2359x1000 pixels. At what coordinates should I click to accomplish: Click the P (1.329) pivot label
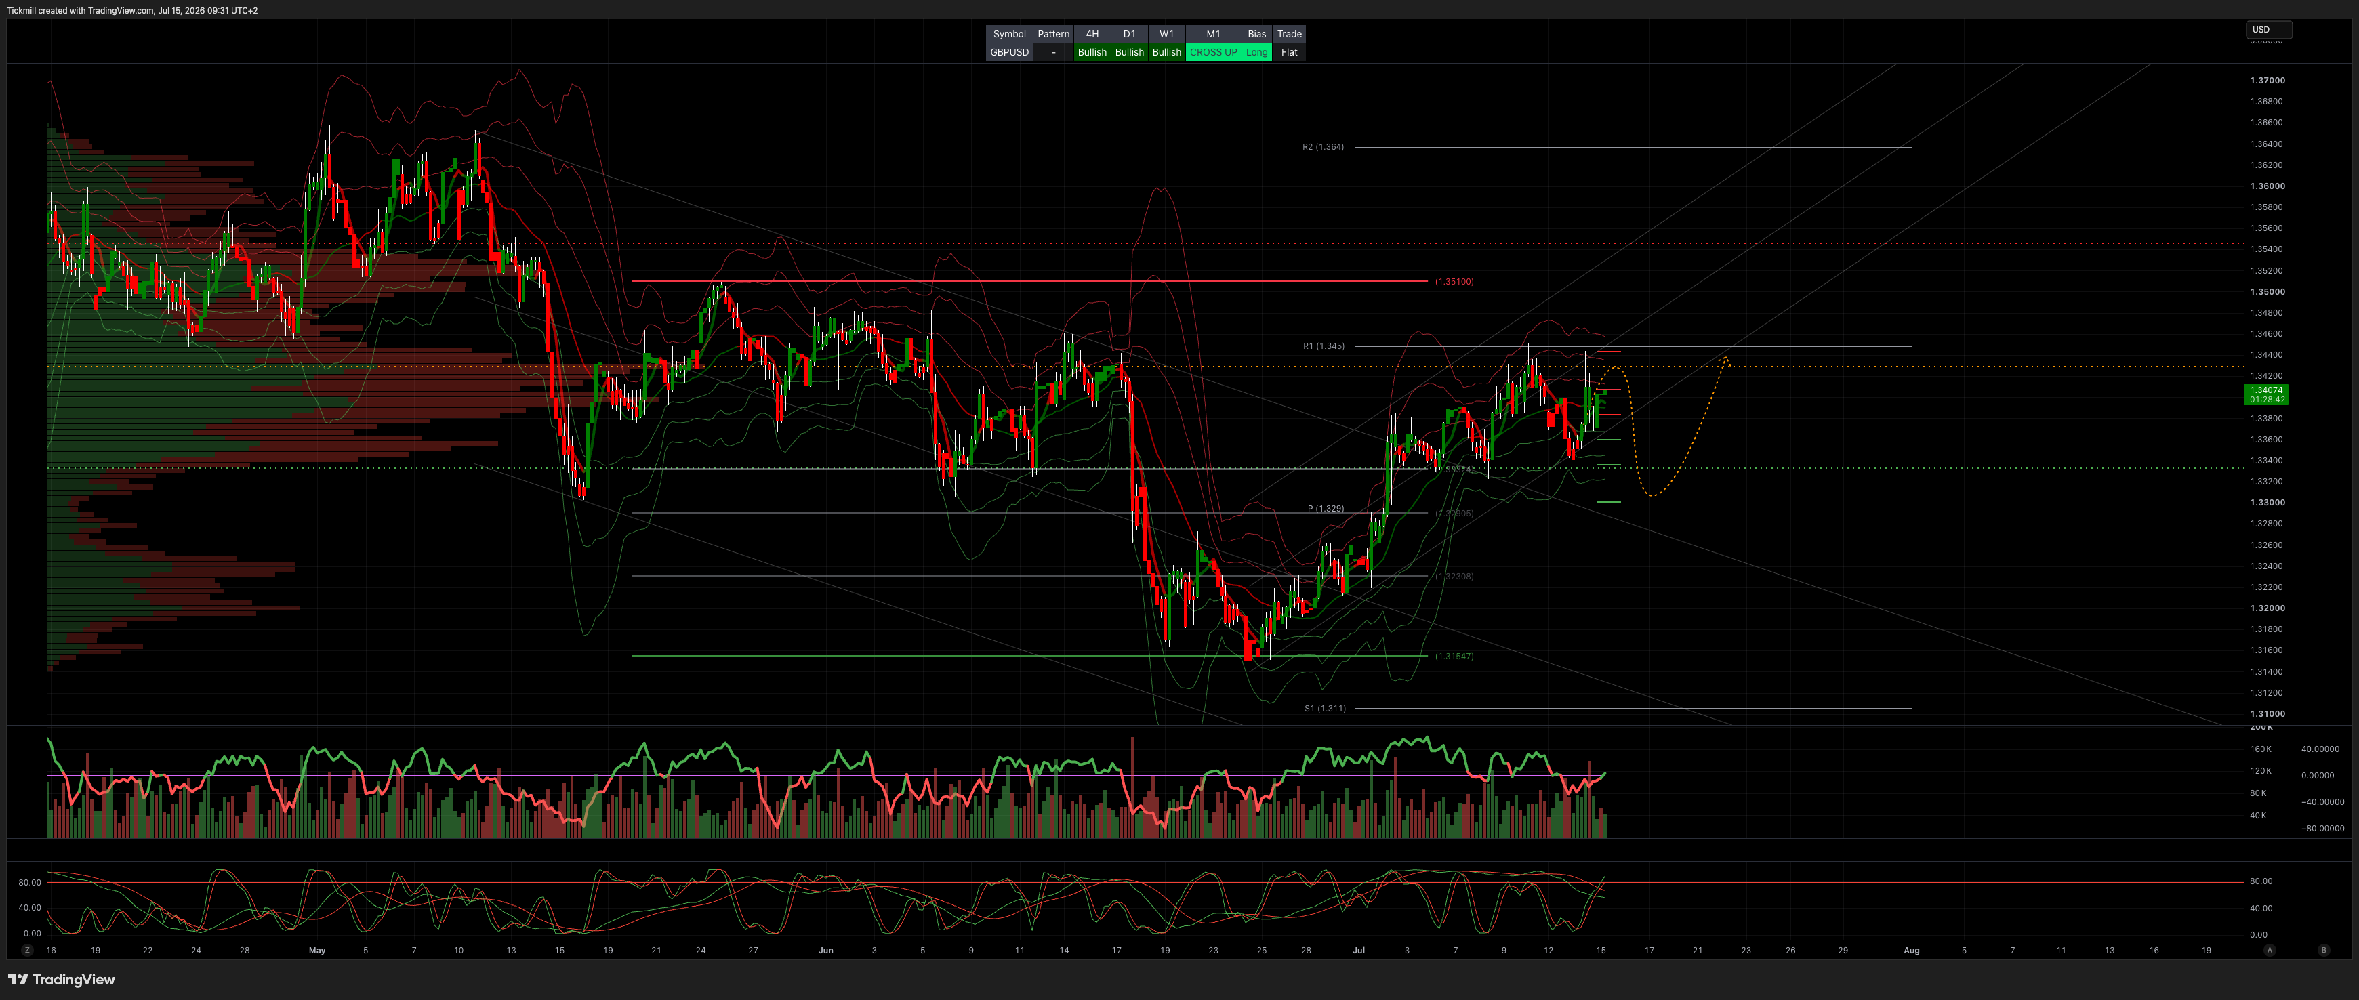point(1326,508)
